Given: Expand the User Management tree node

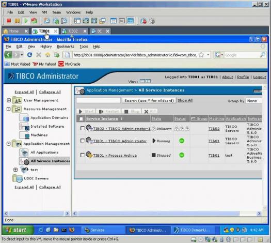Looking at the screenshot, I should pos(9,100).
